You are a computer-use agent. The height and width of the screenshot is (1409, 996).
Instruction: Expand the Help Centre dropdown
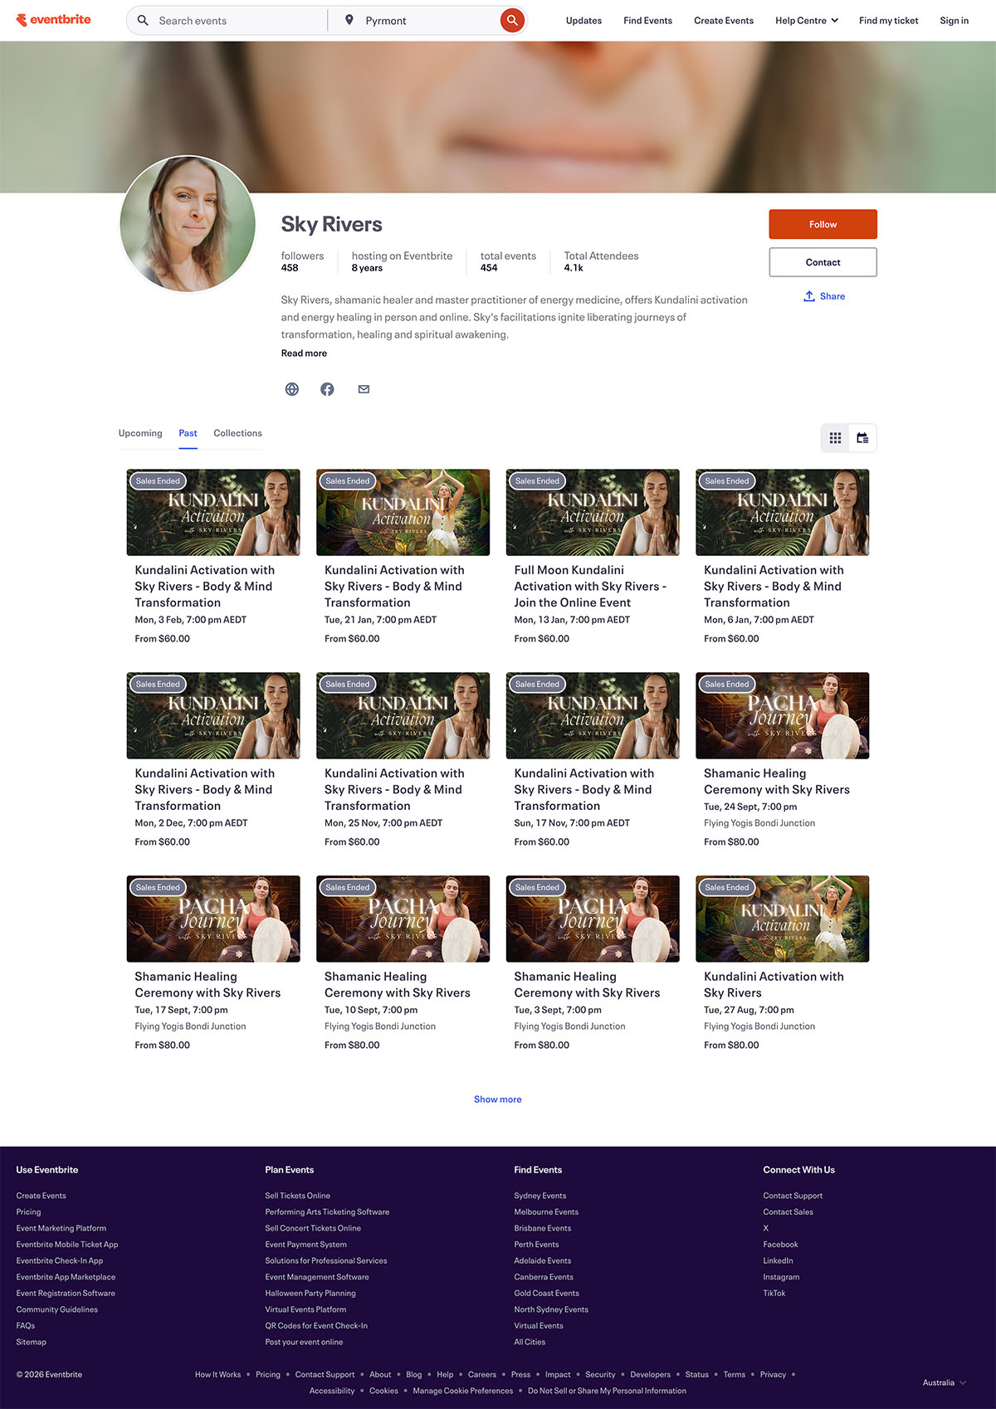(807, 21)
